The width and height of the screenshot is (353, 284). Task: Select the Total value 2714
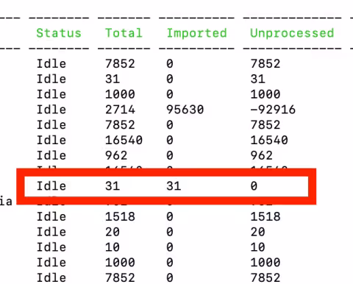click(120, 110)
